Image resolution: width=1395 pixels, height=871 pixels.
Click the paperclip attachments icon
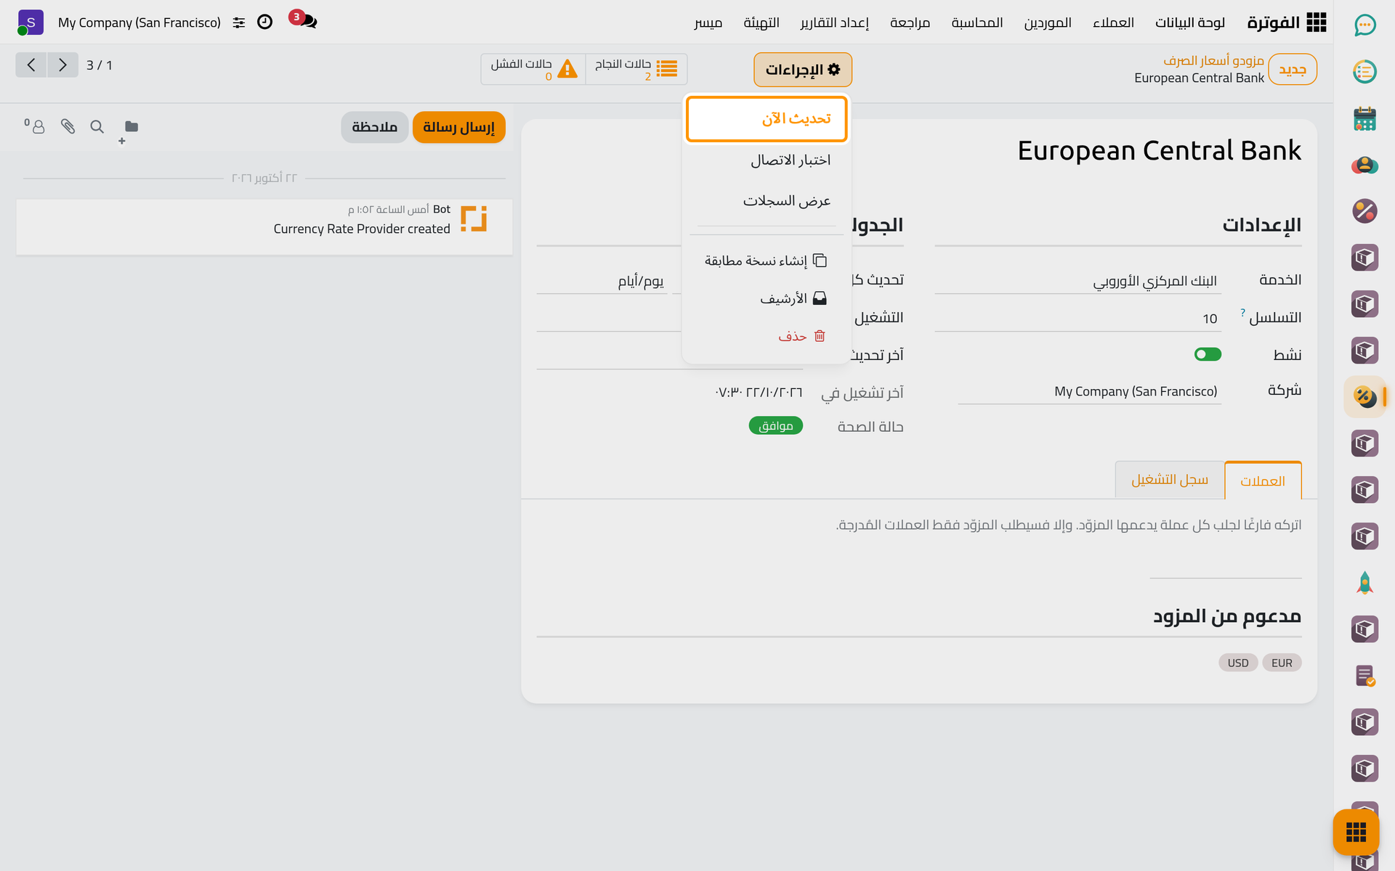pyautogui.click(x=68, y=126)
